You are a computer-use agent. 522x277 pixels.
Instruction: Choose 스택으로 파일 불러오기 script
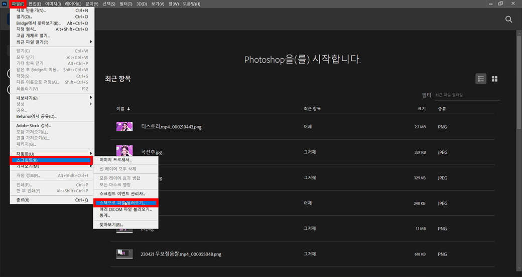pos(125,202)
